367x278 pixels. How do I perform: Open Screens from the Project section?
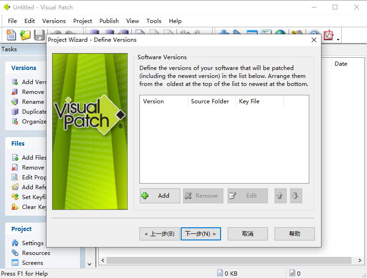tap(27, 263)
